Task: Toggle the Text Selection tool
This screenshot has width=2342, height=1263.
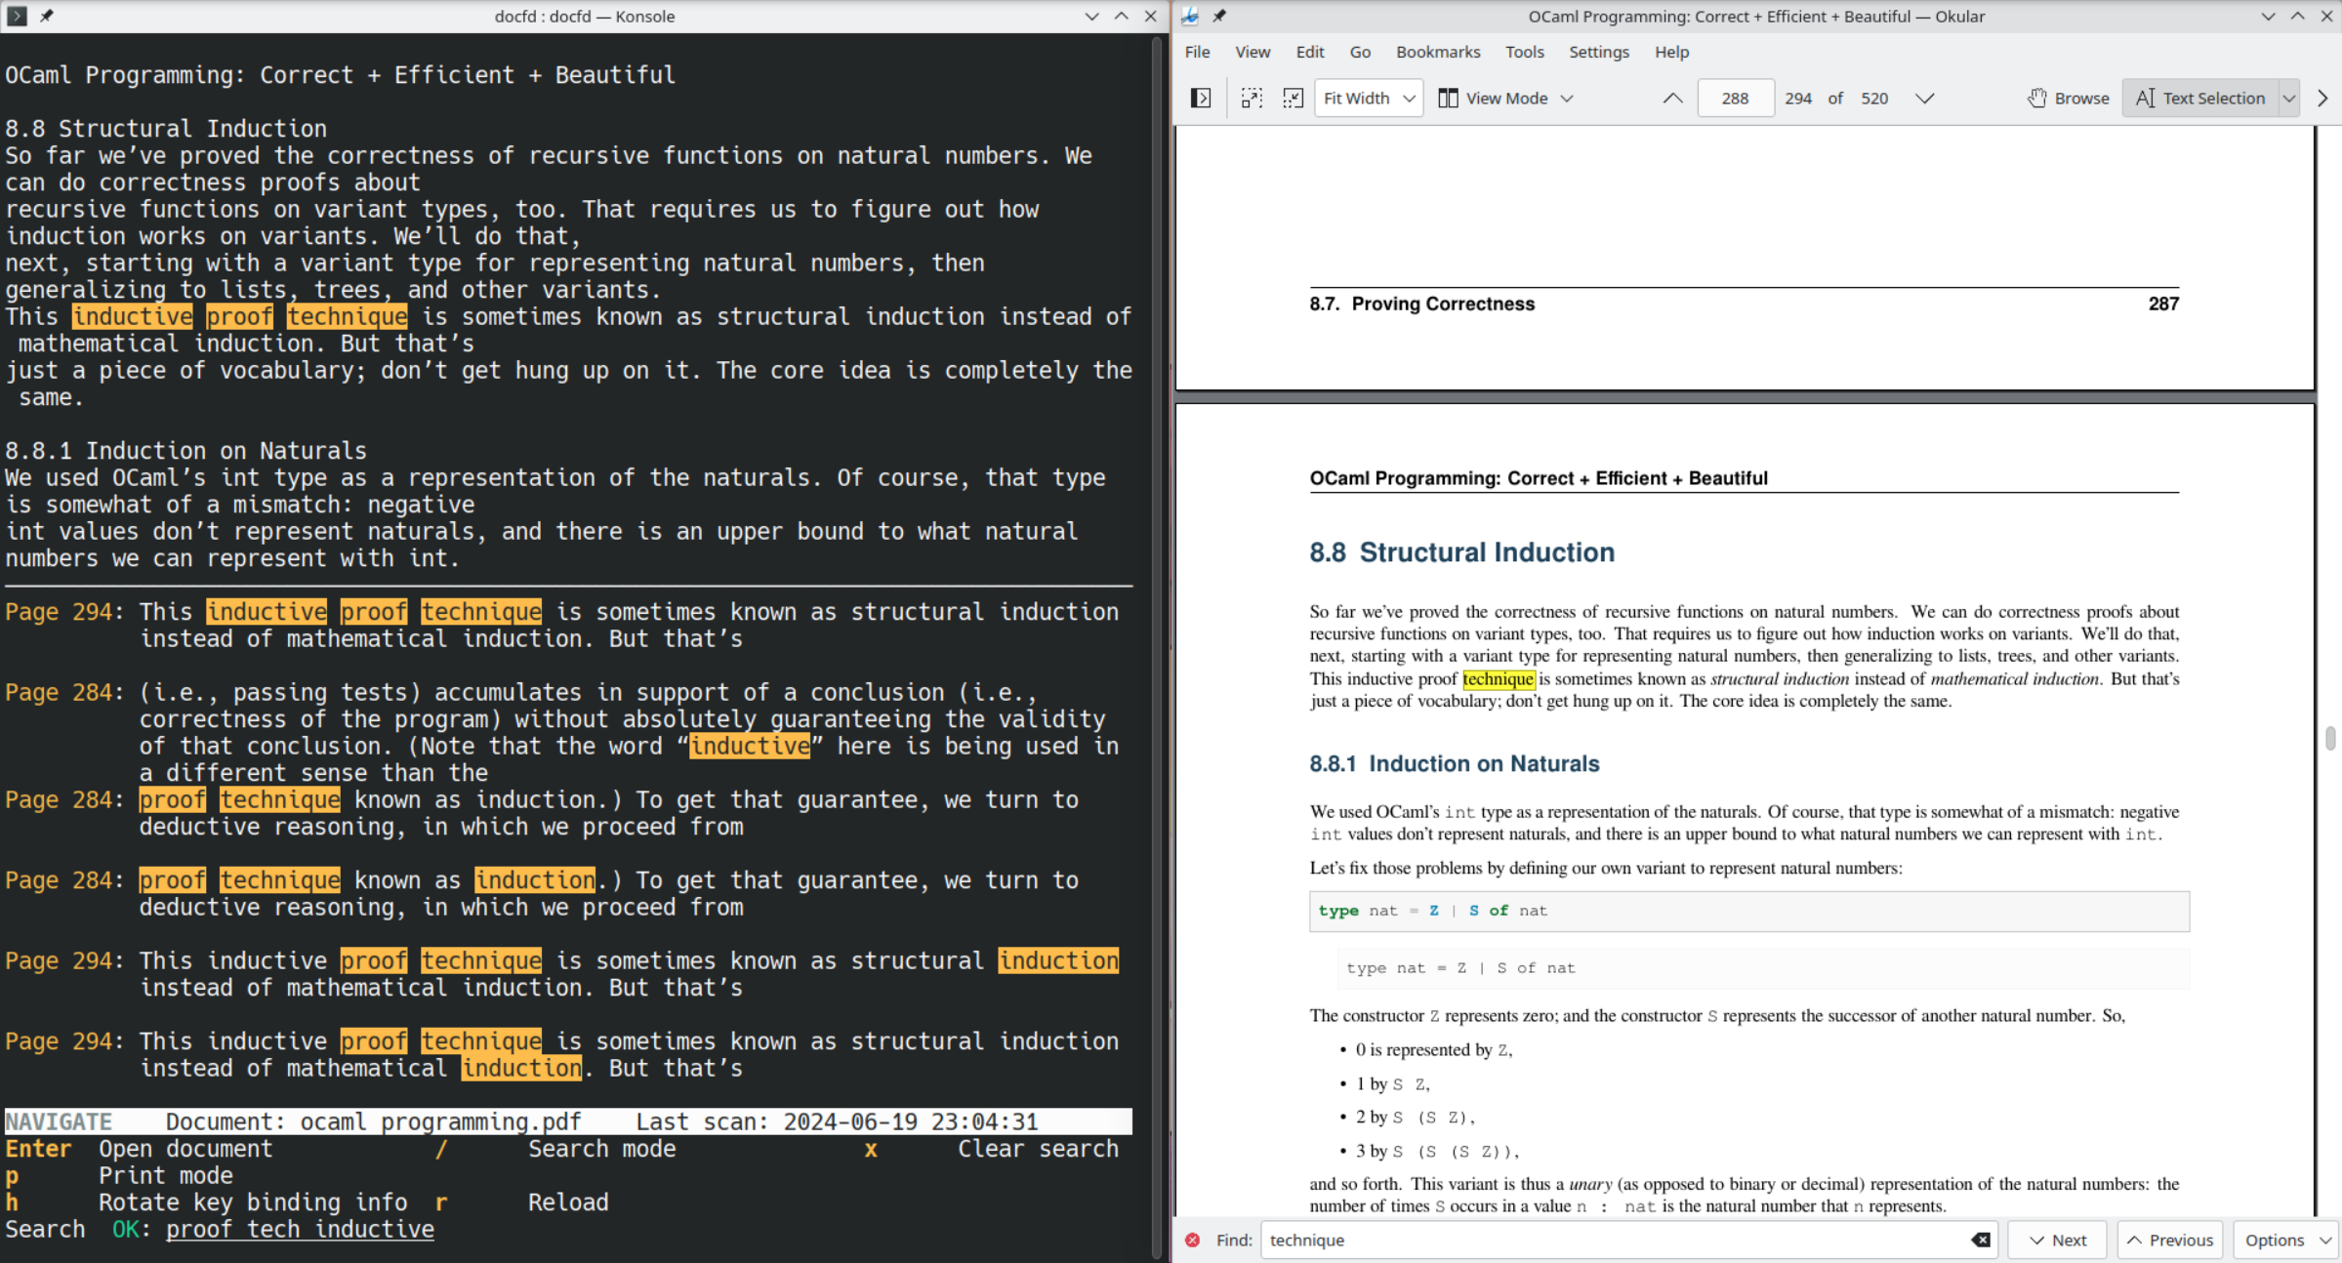Action: click(2200, 99)
